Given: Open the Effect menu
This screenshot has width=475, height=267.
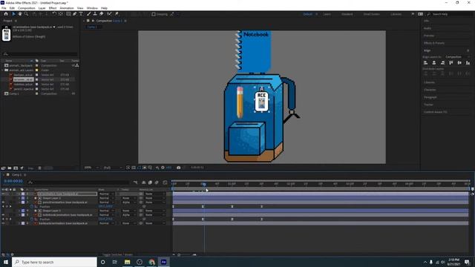Looking at the screenshot, I should click(53, 8).
